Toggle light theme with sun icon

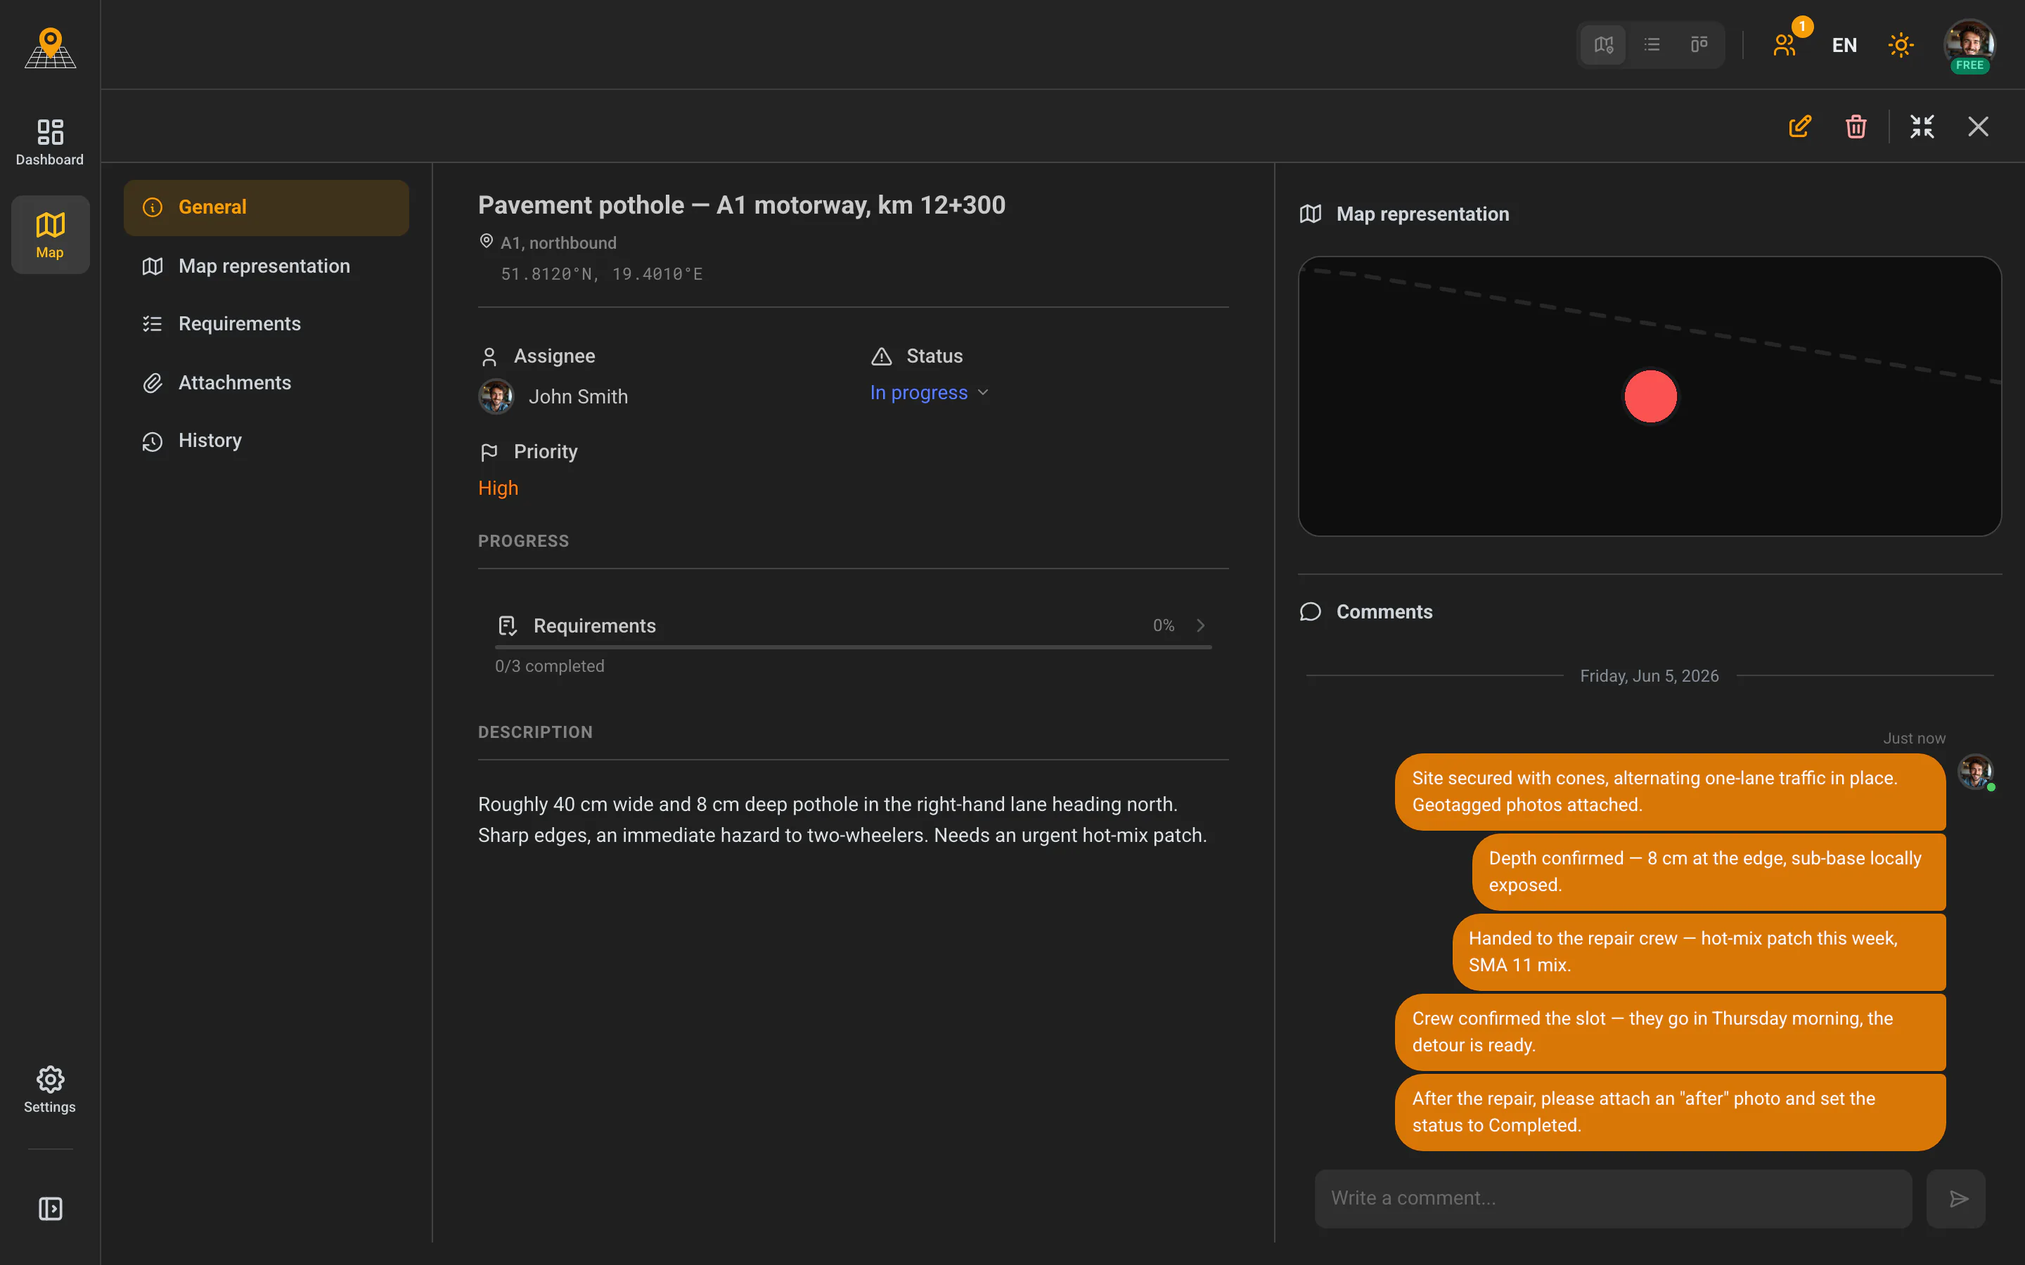1901,45
